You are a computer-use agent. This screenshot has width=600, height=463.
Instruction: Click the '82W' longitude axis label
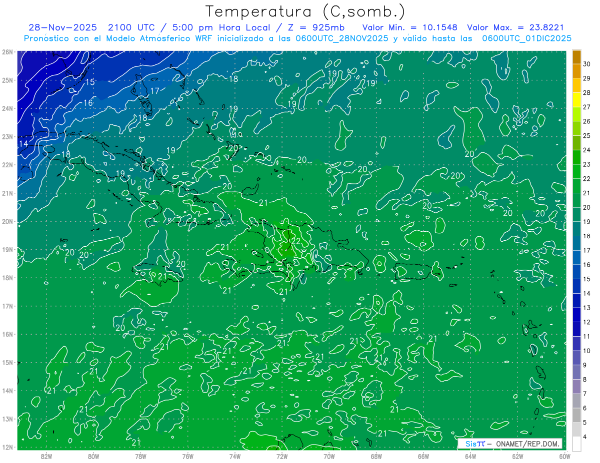coord(46,456)
